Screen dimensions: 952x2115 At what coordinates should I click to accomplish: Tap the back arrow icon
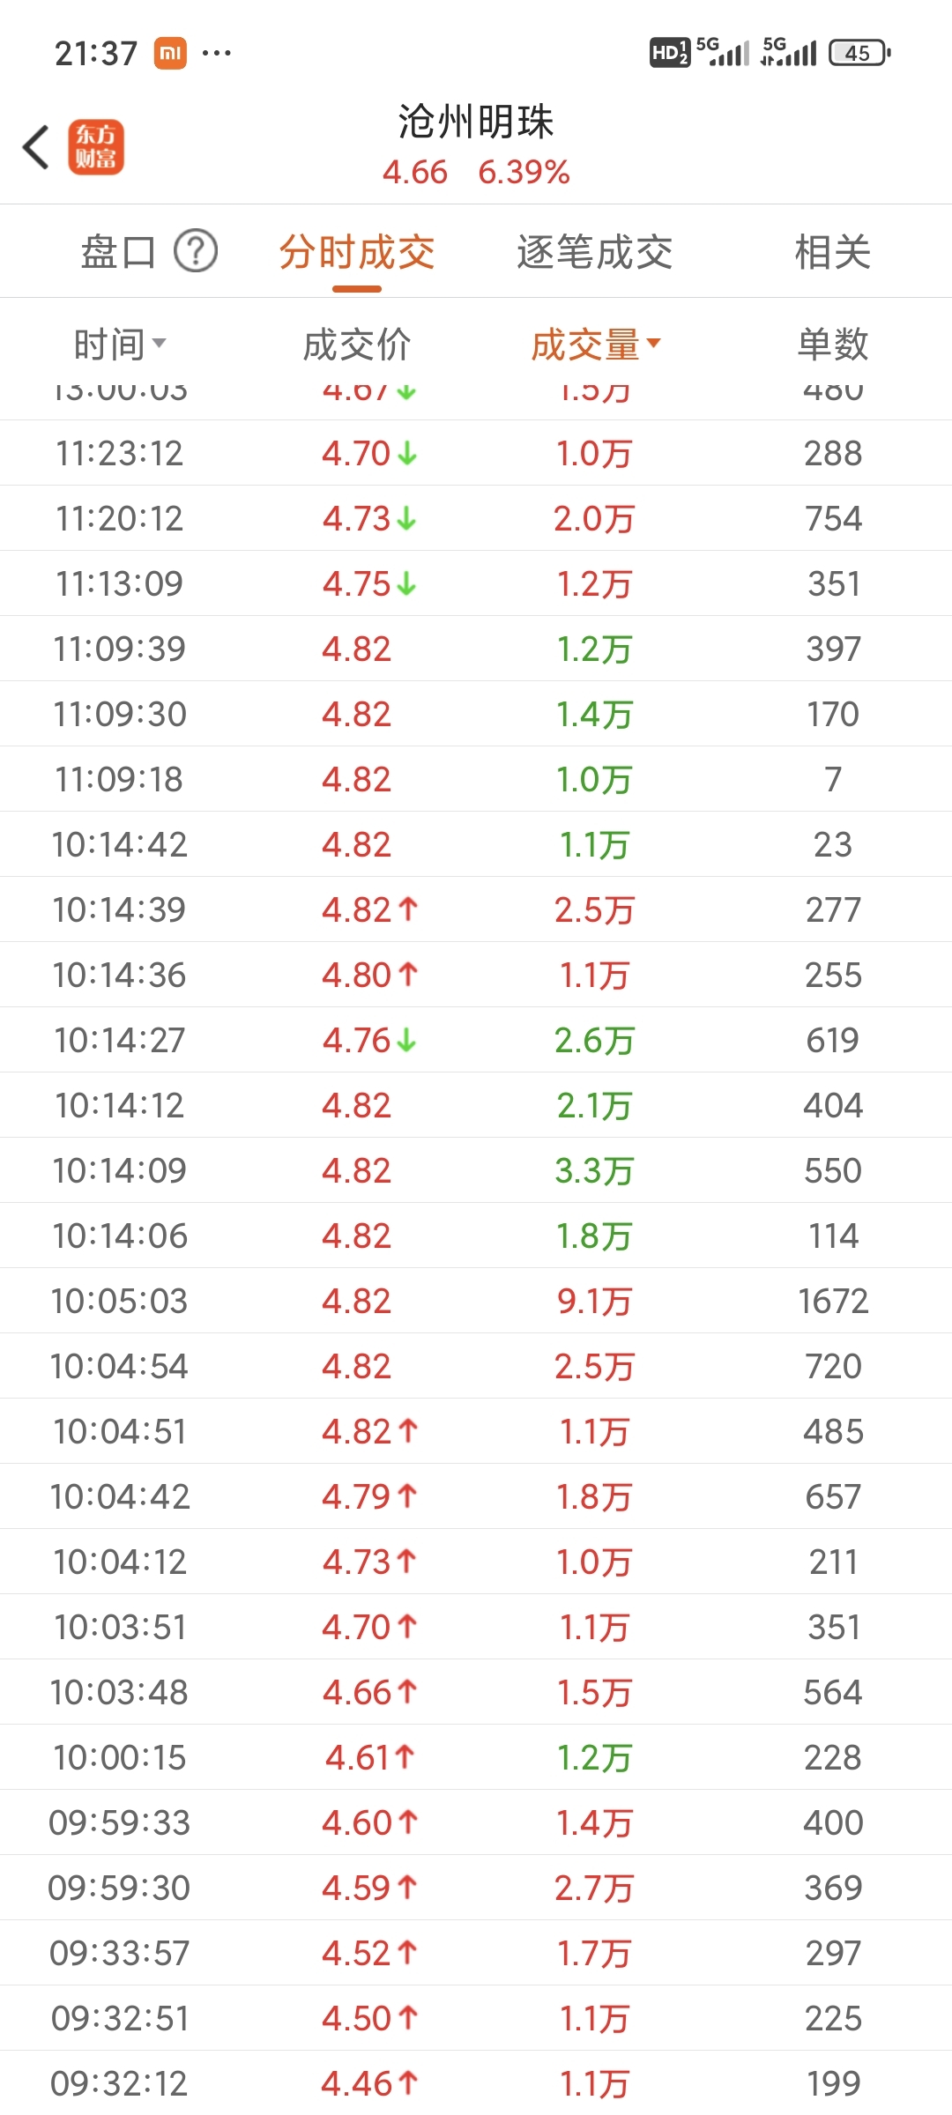coord(36,147)
